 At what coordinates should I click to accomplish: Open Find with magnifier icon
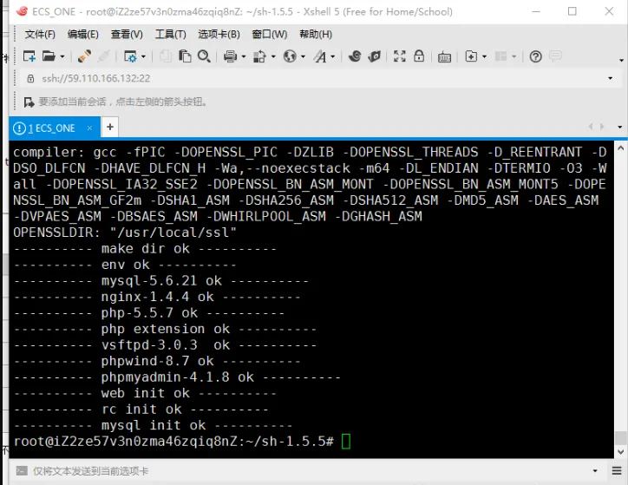tap(204, 56)
